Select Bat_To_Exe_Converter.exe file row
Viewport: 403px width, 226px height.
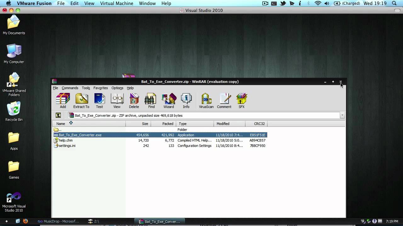point(160,135)
